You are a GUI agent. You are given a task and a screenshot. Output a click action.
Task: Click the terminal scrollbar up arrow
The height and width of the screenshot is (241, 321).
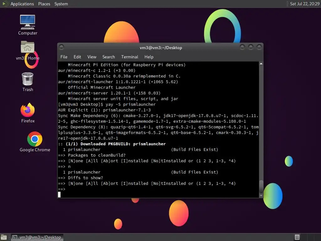tap(261, 64)
